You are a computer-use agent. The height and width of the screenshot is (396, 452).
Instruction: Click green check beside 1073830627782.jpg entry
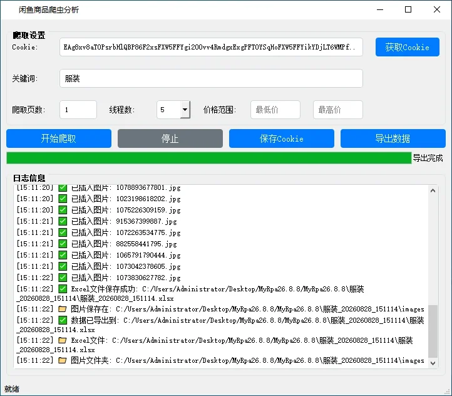(x=63, y=278)
